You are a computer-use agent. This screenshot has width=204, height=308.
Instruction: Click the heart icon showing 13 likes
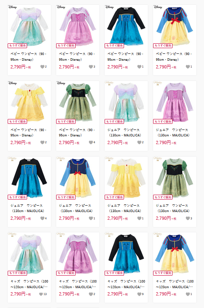[41, 294]
